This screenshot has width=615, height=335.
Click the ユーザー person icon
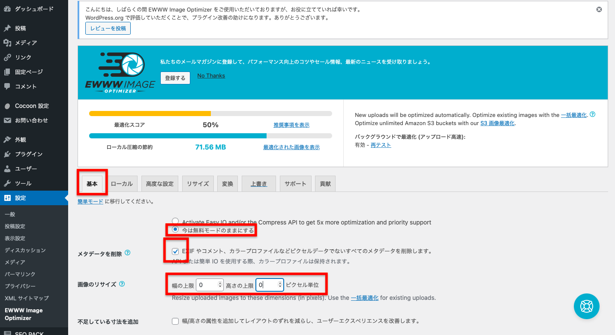tap(7, 169)
